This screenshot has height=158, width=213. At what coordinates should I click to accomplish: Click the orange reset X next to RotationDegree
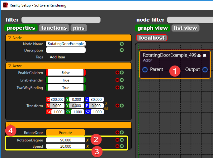point(88,140)
